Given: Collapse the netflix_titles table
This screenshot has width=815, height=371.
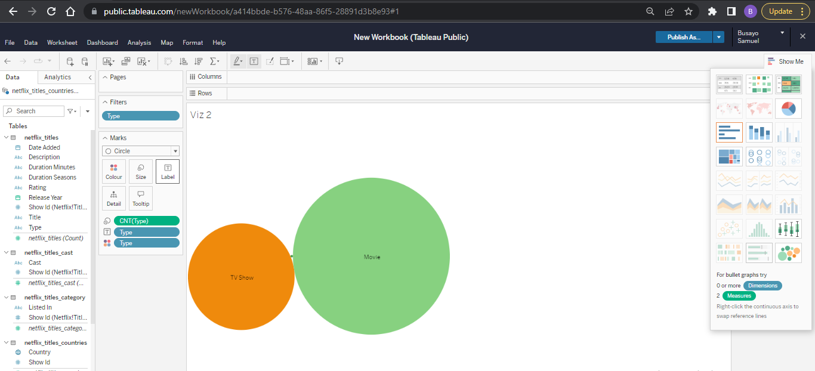Looking at the screenshot, I should click(x=5, y=138).
